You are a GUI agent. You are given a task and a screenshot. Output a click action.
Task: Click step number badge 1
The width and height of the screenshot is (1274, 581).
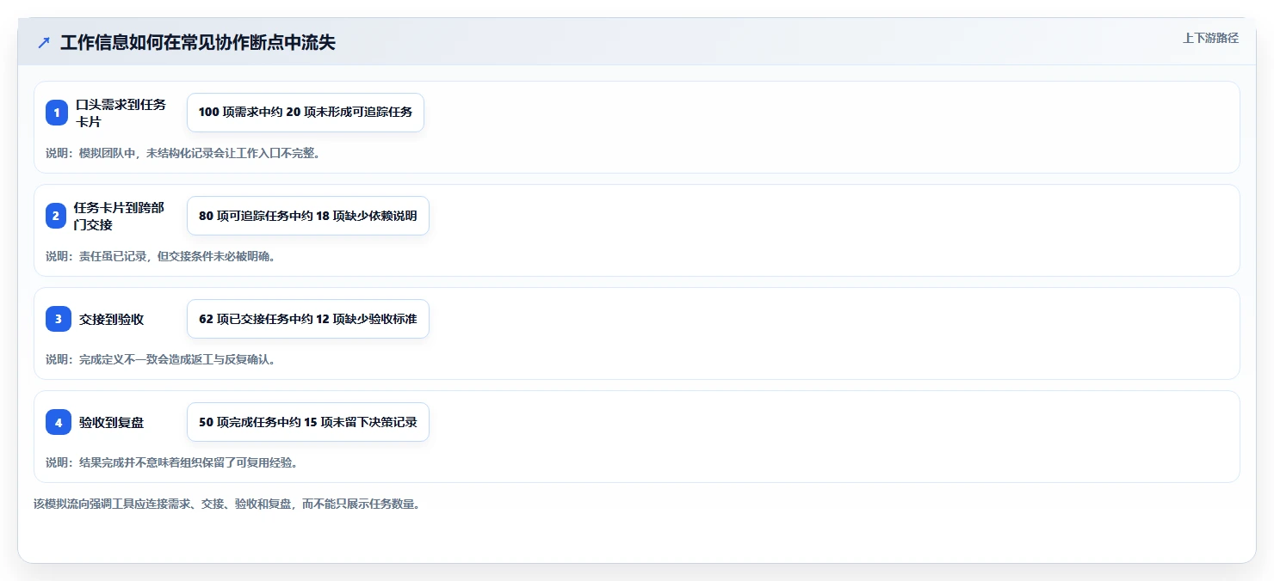tap(57, 113)
